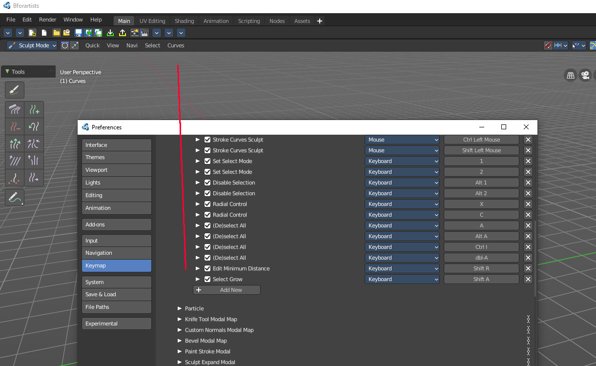Uncheck Set Select Mode entry bound to 2
Screen dimensions: 596x366
(207, 172)
